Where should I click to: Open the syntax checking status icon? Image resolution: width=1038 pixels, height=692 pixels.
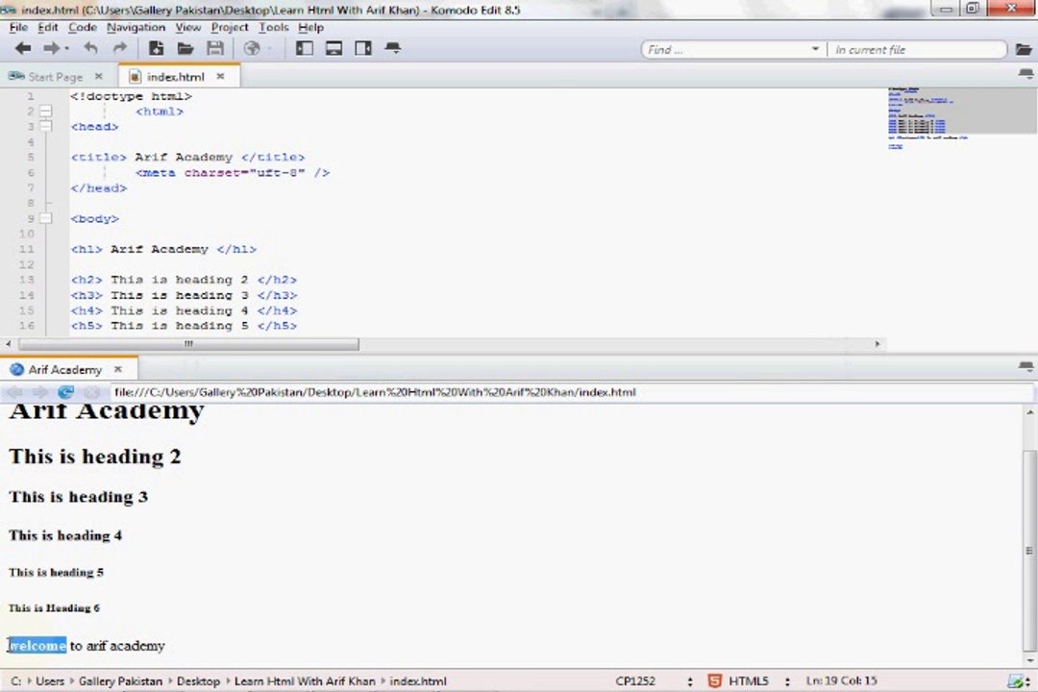tap(1018, 680)
